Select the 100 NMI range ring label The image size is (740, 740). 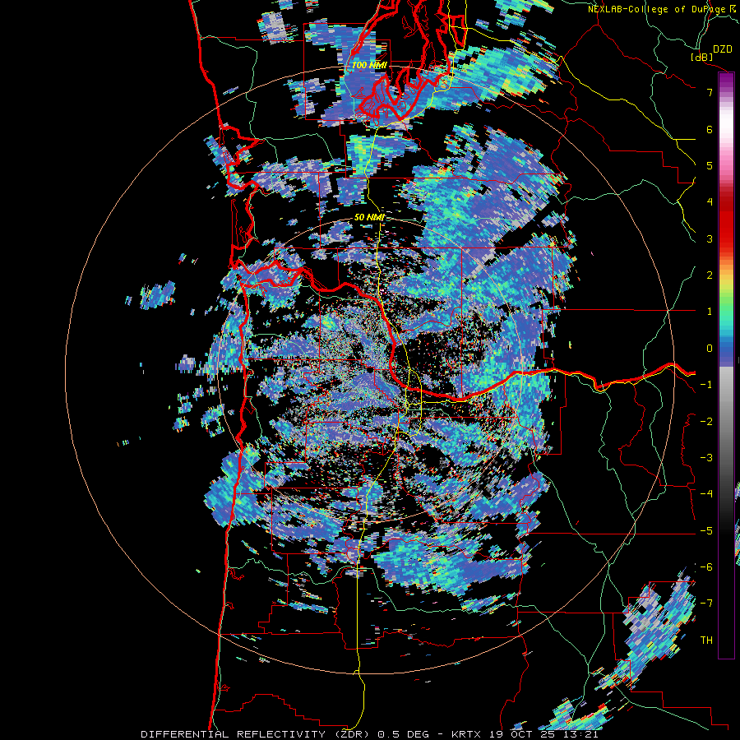click(x=369, y=65)
